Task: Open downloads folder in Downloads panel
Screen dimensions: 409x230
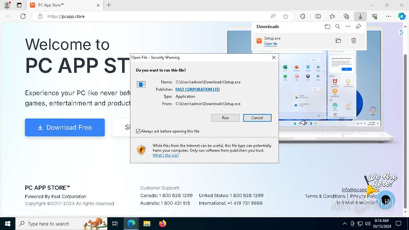Action: (x=327, y=27)
